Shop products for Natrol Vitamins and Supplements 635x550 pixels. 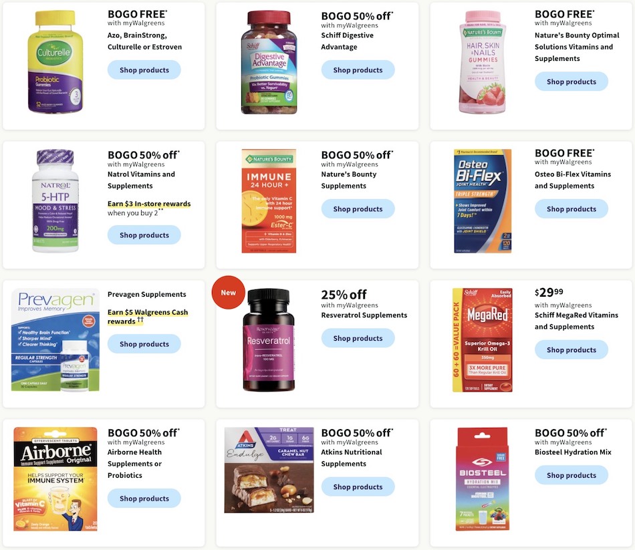pos(144,235)
